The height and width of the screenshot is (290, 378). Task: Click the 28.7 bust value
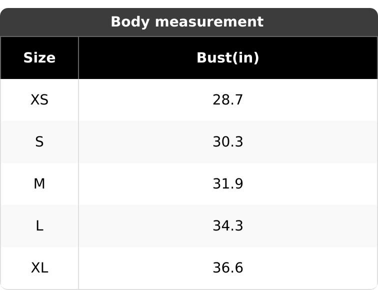(x=227, y=100)
